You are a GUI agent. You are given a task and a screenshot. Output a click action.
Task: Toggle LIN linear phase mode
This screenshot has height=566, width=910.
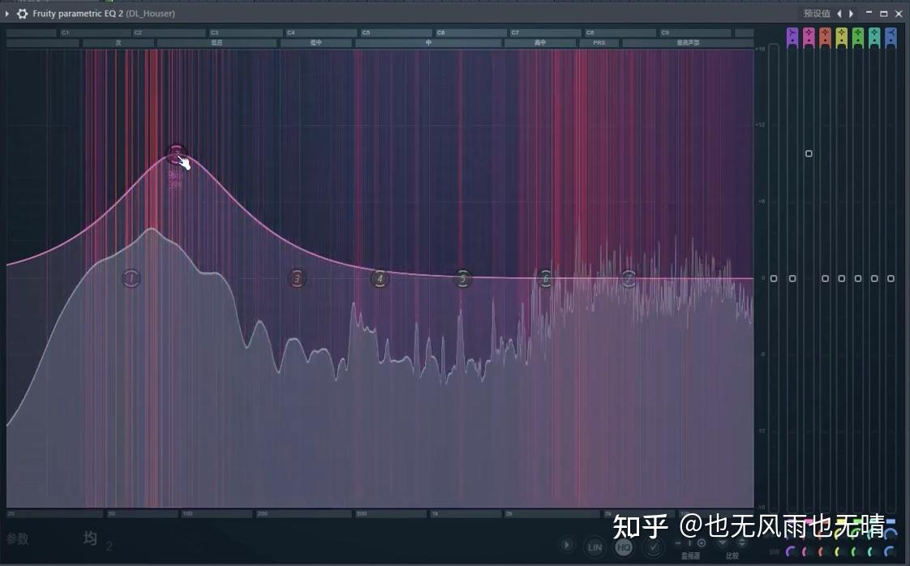pyautogui.click(x=594, y=547)
